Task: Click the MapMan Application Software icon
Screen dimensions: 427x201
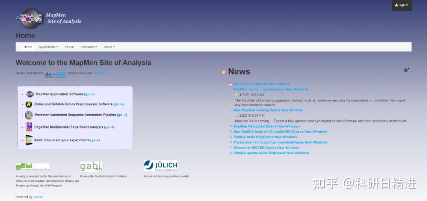Action: coord(30,94)
